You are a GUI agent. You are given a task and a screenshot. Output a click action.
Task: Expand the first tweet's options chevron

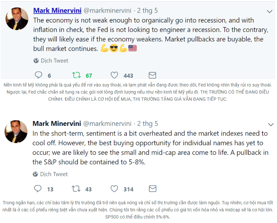pyautogui.click(x=270, y=11)
